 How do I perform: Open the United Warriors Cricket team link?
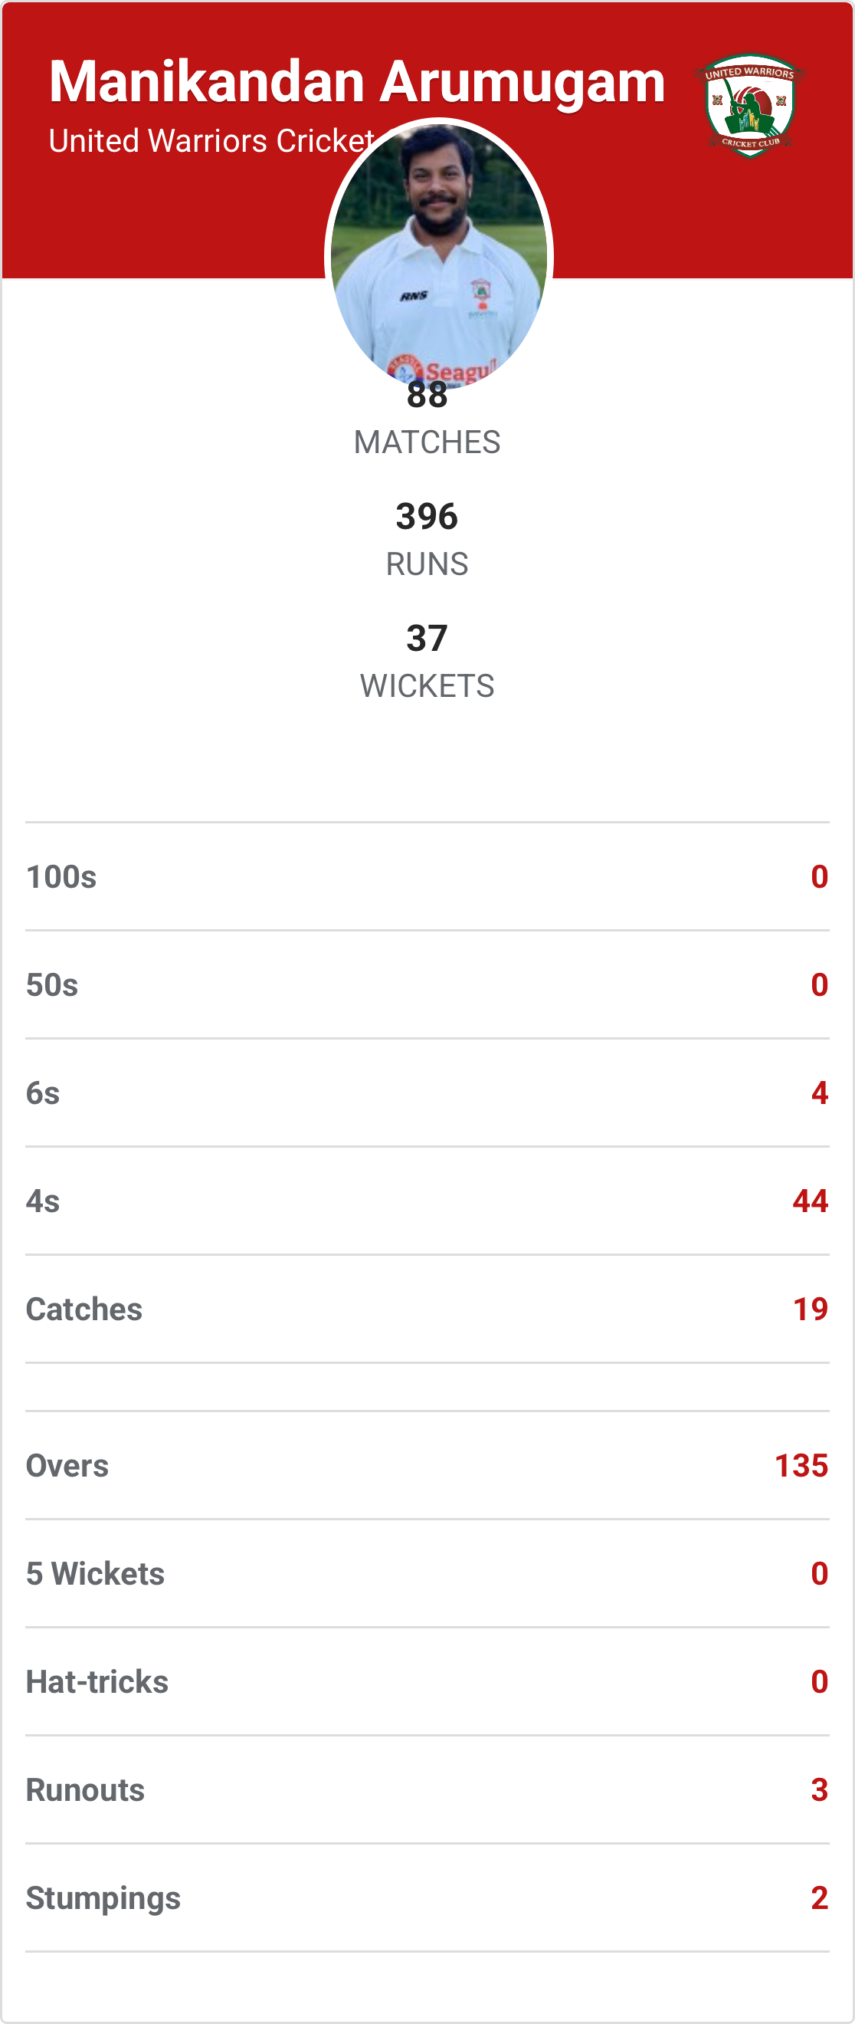click(x=211, y=141)
